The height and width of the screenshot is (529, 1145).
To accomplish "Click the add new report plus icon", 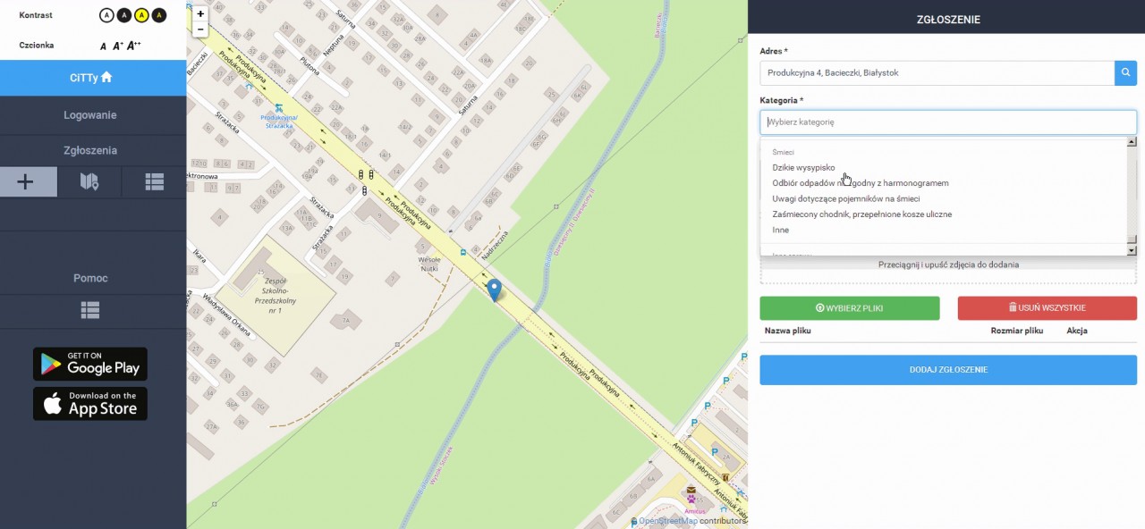I will click(x=26, y=181).
